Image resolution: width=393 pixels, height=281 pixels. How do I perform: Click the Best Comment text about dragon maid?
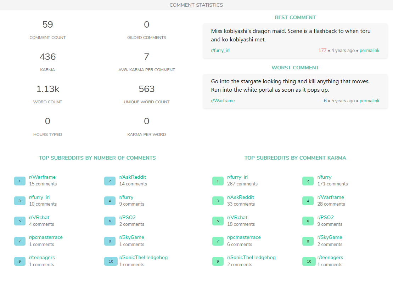pyautogui.click(x=291, y=35)
